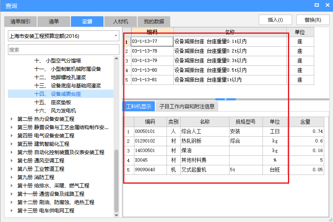Image resolution: width=333 pixels, height=222 pixels.
Task: Select code cell 03-1-13-80
Action: pyautogui.click(x=152, y=70)
